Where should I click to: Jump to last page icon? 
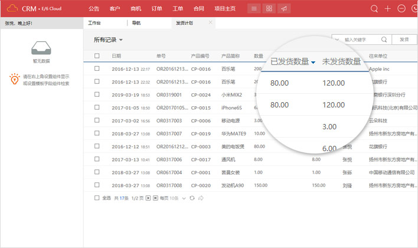(155, 198)
